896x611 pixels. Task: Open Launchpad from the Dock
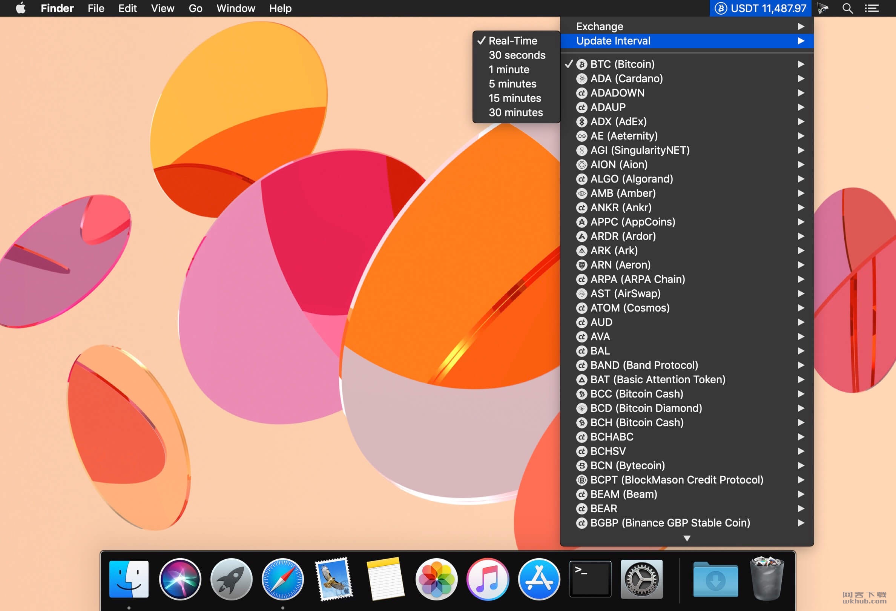click(x=231, y=579)
